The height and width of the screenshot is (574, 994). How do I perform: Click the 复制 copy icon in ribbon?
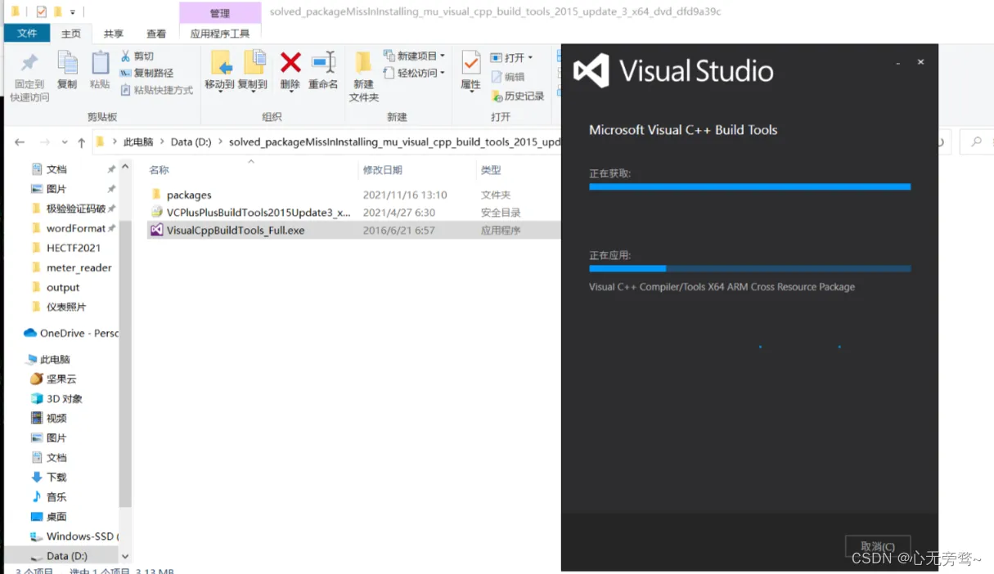point(67,63)
